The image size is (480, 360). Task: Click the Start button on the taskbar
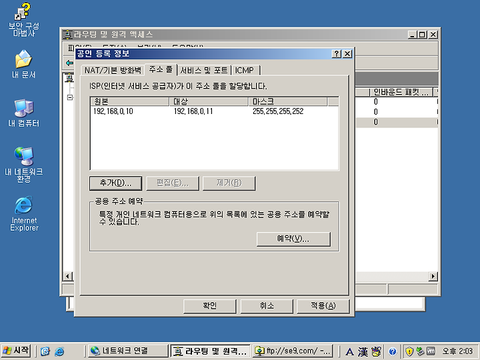(16, 351)
